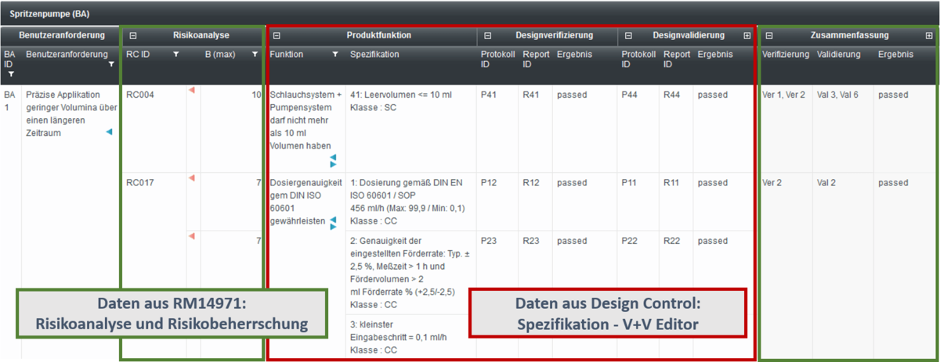Click red triangle in third risk row
Image resolution: width=940 pixels, height=362 pixels.
point(191,236)
